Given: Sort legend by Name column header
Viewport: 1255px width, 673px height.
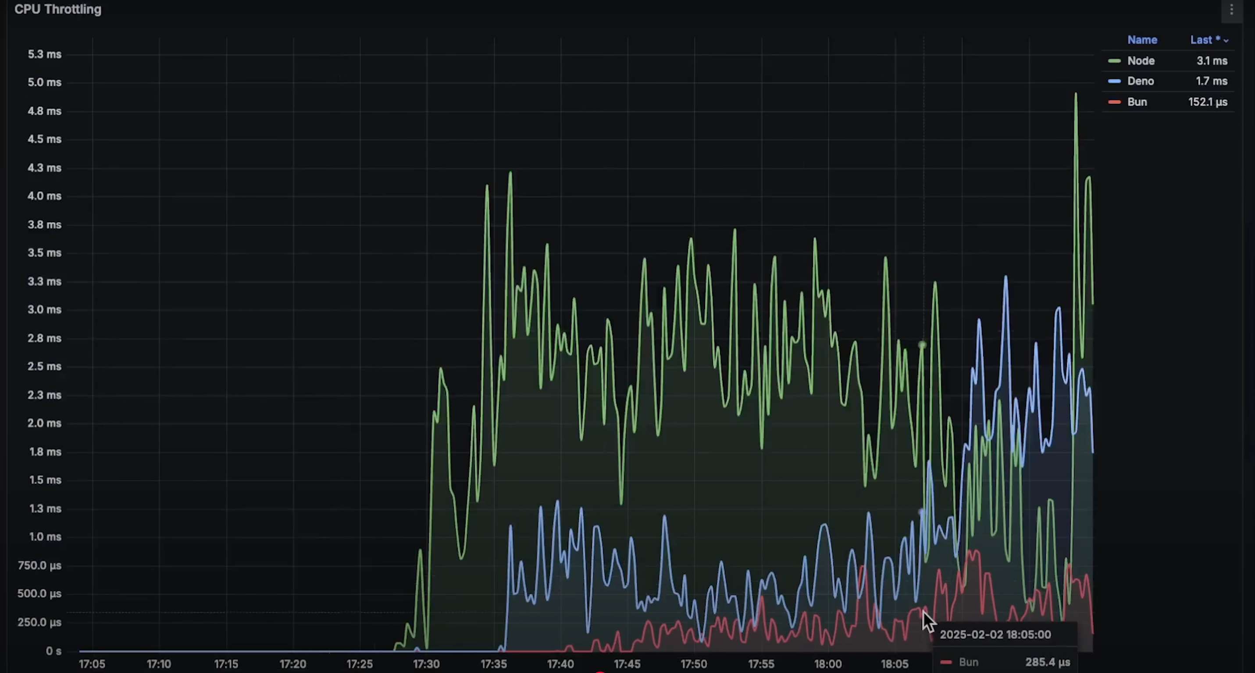Looking at the screenshot, I should pos(1142,40).
